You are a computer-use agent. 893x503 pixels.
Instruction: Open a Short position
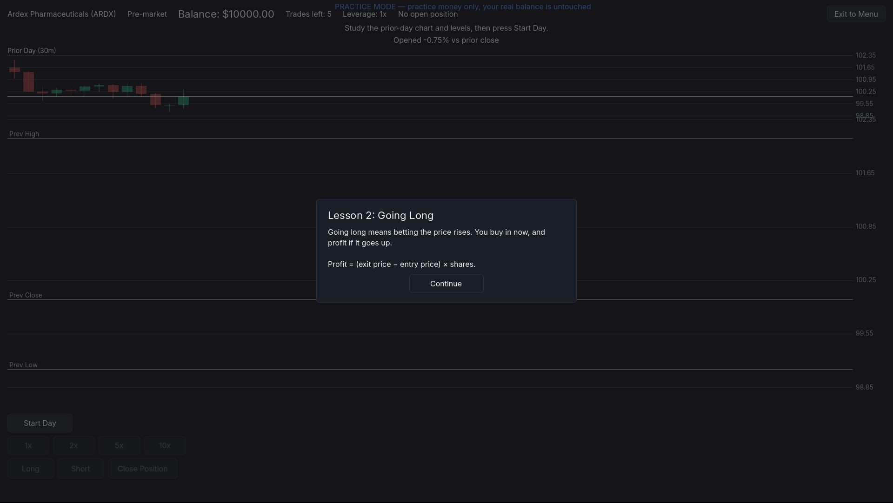80,469
